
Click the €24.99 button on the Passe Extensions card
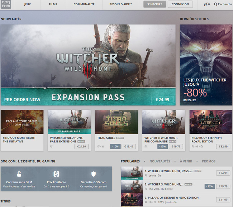81,146
